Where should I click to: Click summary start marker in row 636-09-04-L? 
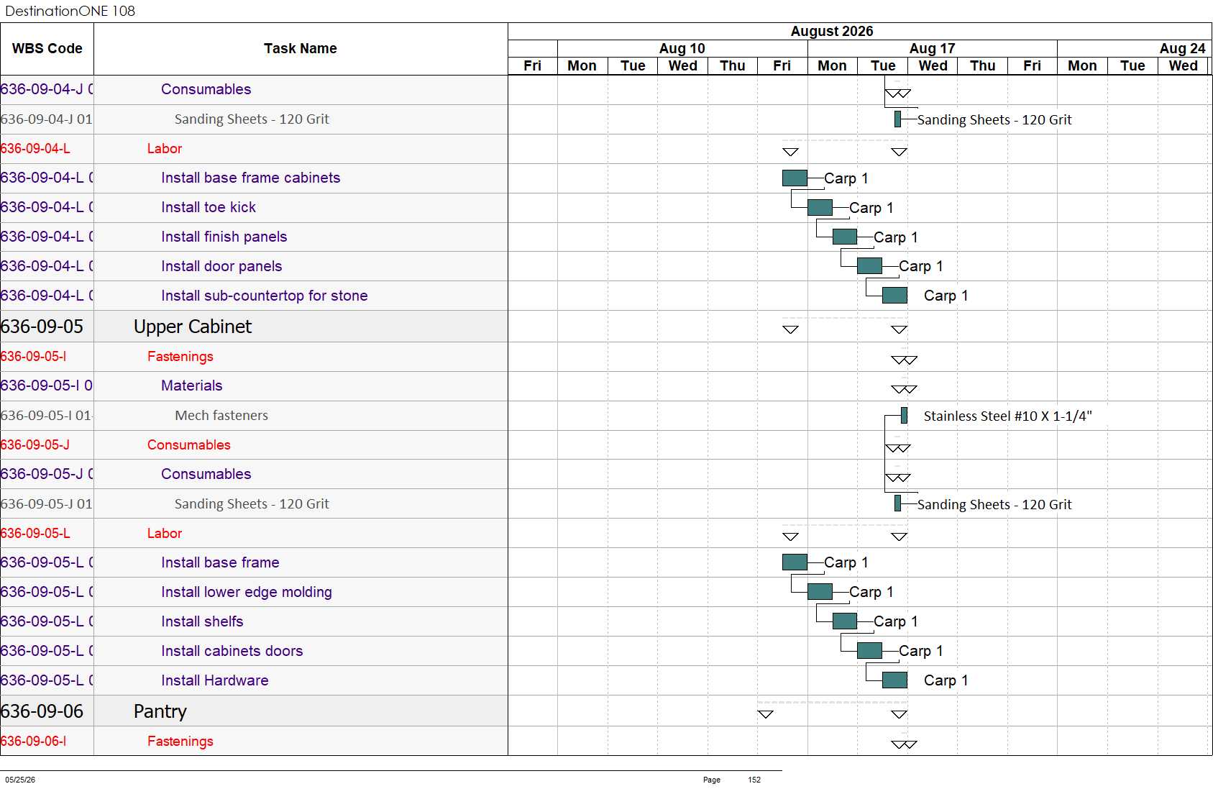(790, 152)
